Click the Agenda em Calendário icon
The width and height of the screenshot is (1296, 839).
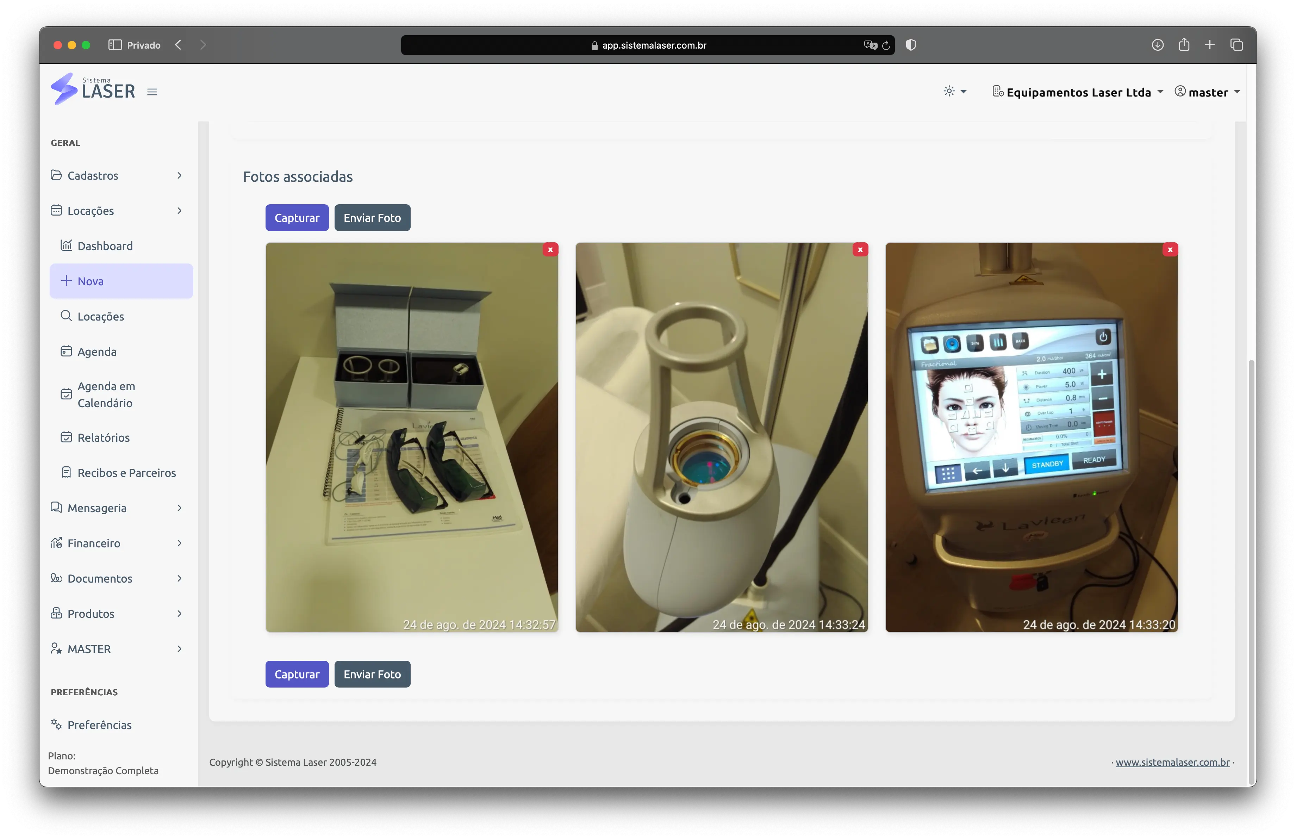click(x=67, y=394)
